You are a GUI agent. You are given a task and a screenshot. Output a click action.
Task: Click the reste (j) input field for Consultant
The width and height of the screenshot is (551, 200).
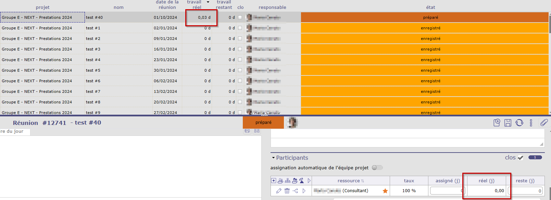[x=525, y=191]
